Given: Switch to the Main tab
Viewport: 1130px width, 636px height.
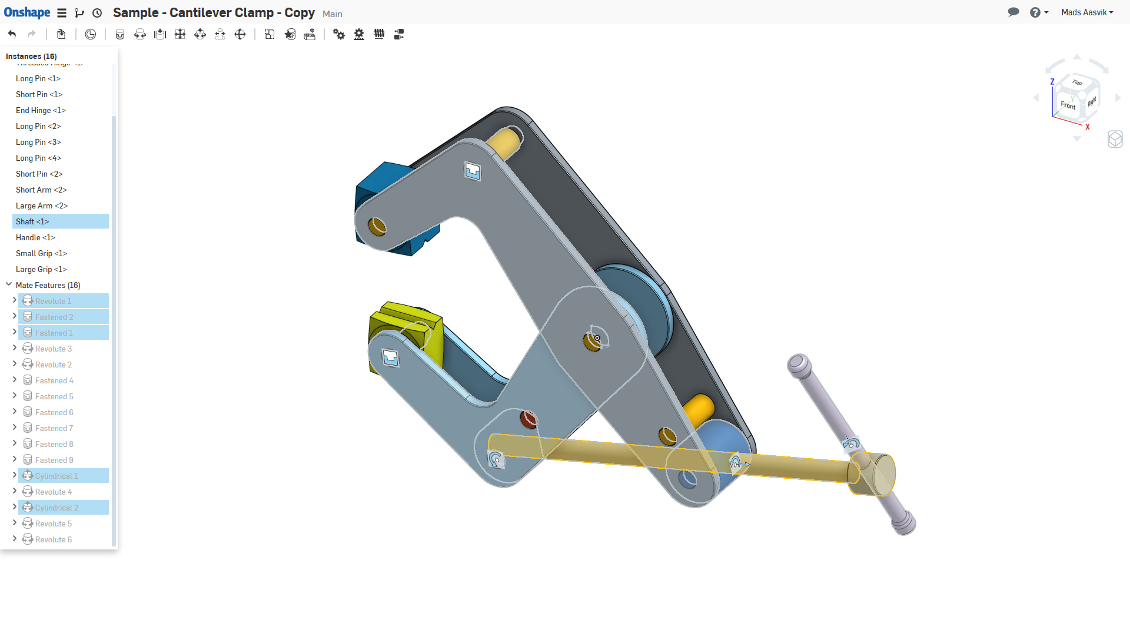Looking at the screenshot, I should click(x=332, y=14).
